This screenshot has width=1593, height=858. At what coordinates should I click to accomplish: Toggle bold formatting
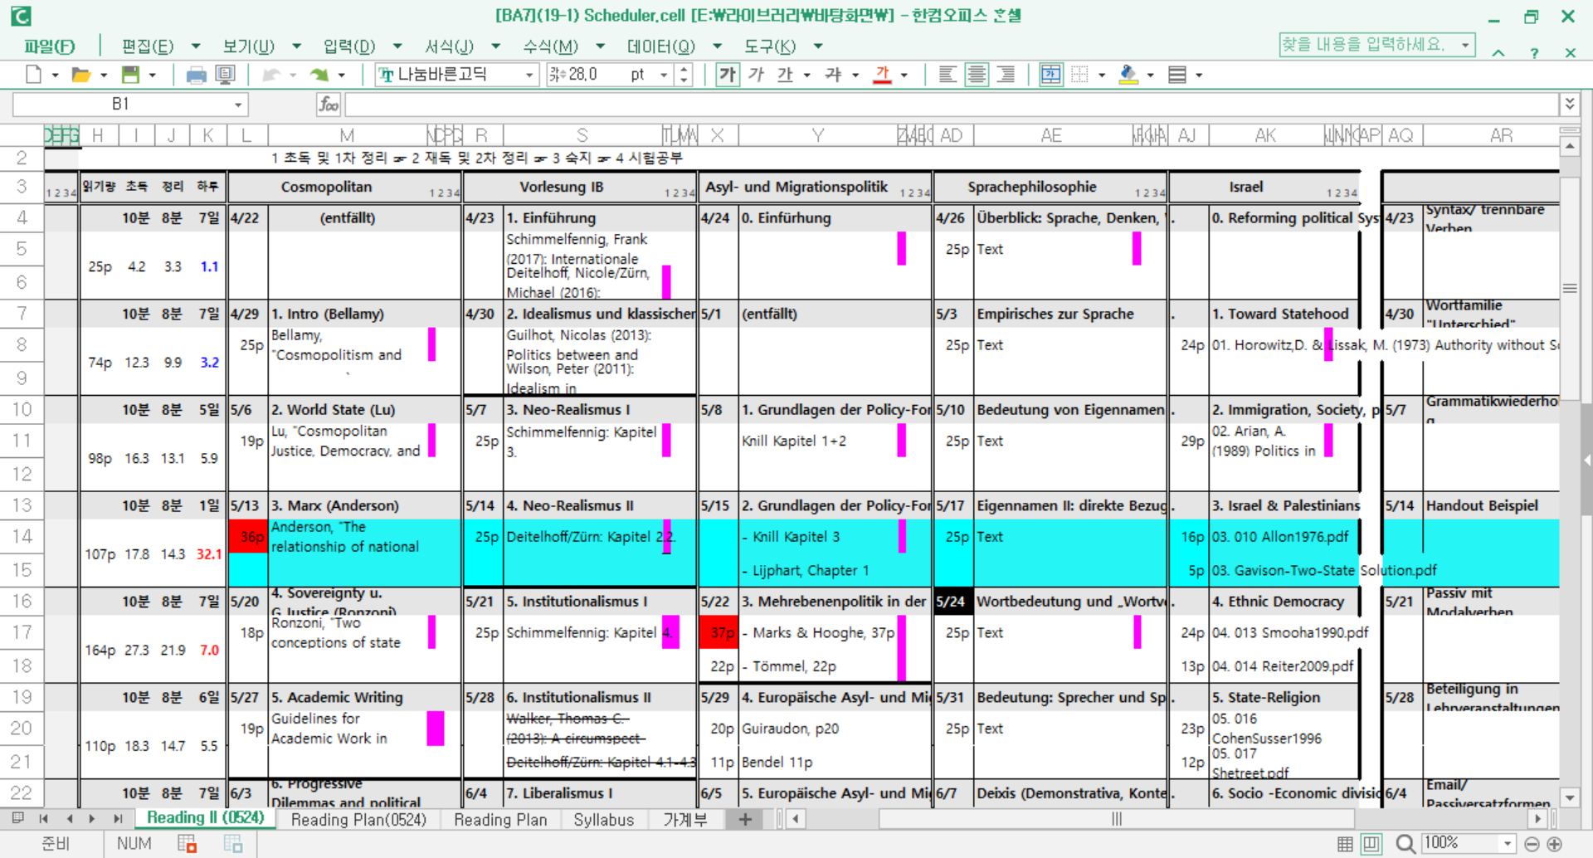point(728,75)
